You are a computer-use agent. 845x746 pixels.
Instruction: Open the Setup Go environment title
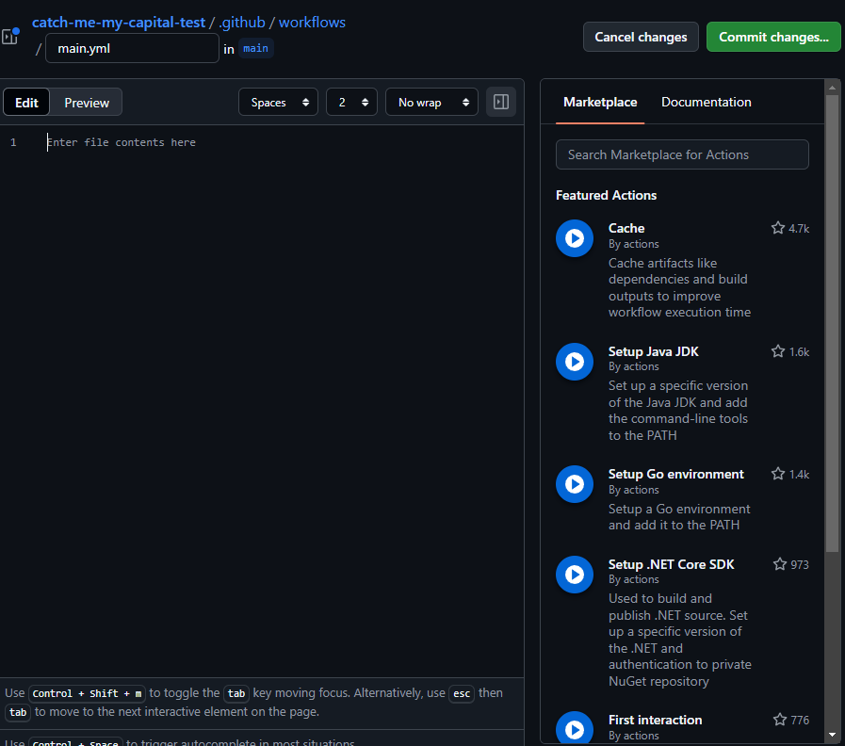pos(675,474)
